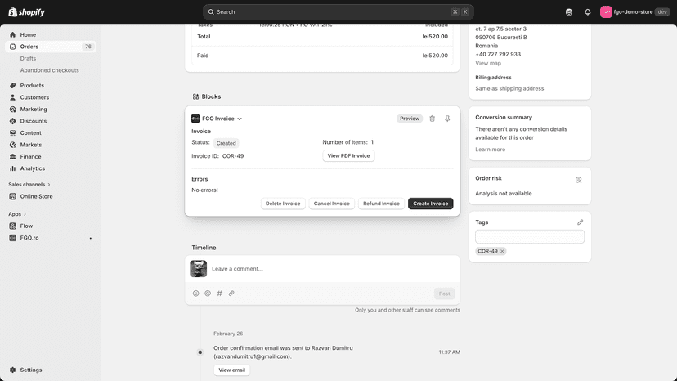
Task: Click the pencil icon to edit Tags
Action: 580,222
